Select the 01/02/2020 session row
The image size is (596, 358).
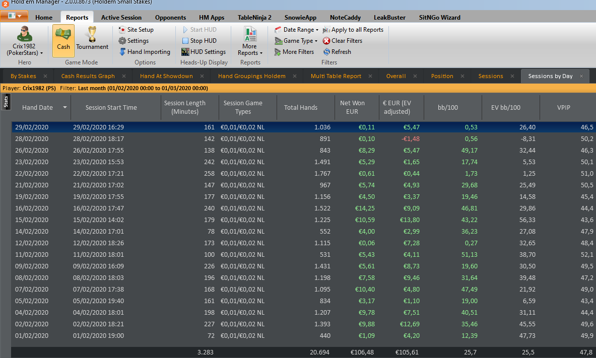(x=304, y=335)
